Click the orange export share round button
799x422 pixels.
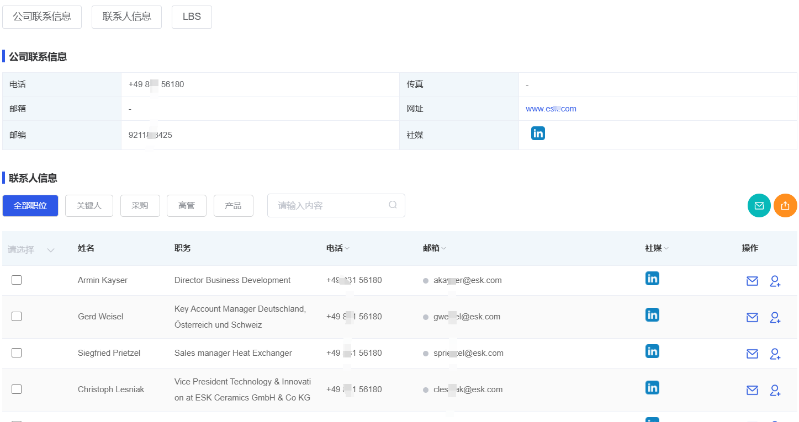785,206
